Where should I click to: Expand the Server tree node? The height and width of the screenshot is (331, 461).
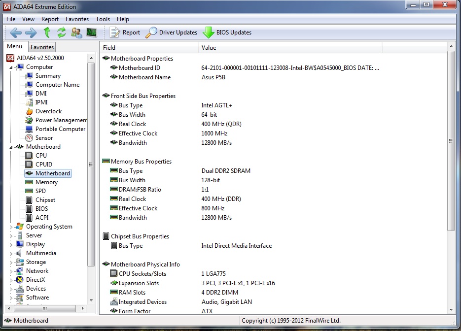point(11,235)
